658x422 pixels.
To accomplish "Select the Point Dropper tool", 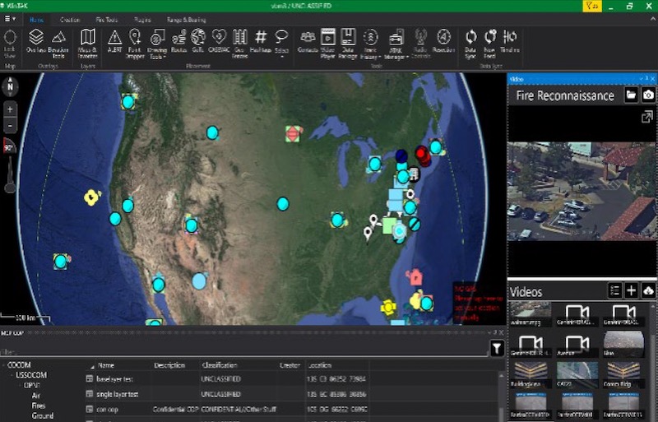I will (135, 44).
